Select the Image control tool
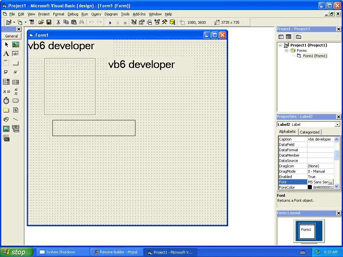343x257 pixels. [x=6, y=129]
